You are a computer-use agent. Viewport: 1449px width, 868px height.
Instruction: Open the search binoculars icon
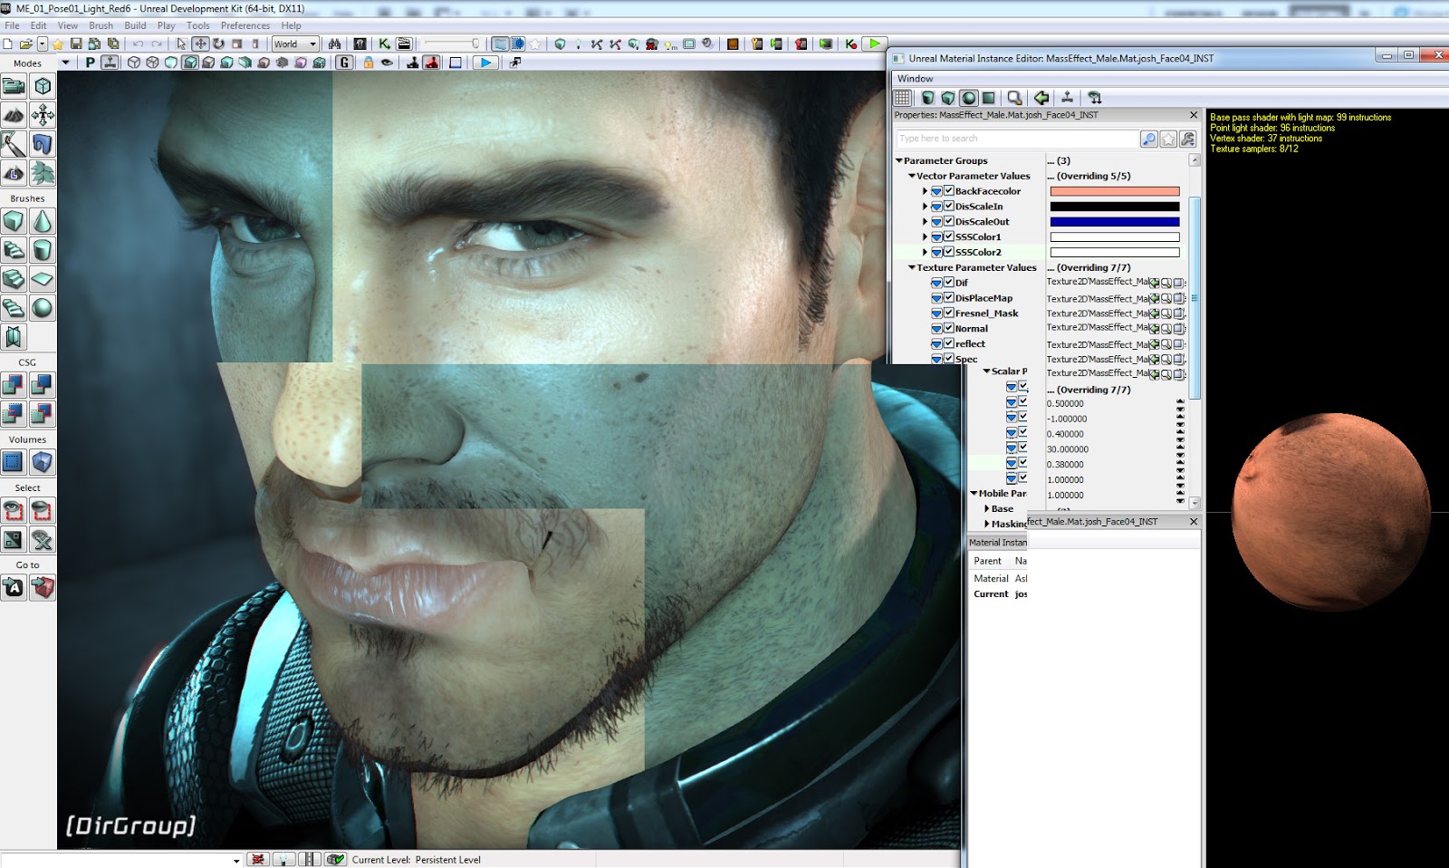coord(334,43)
